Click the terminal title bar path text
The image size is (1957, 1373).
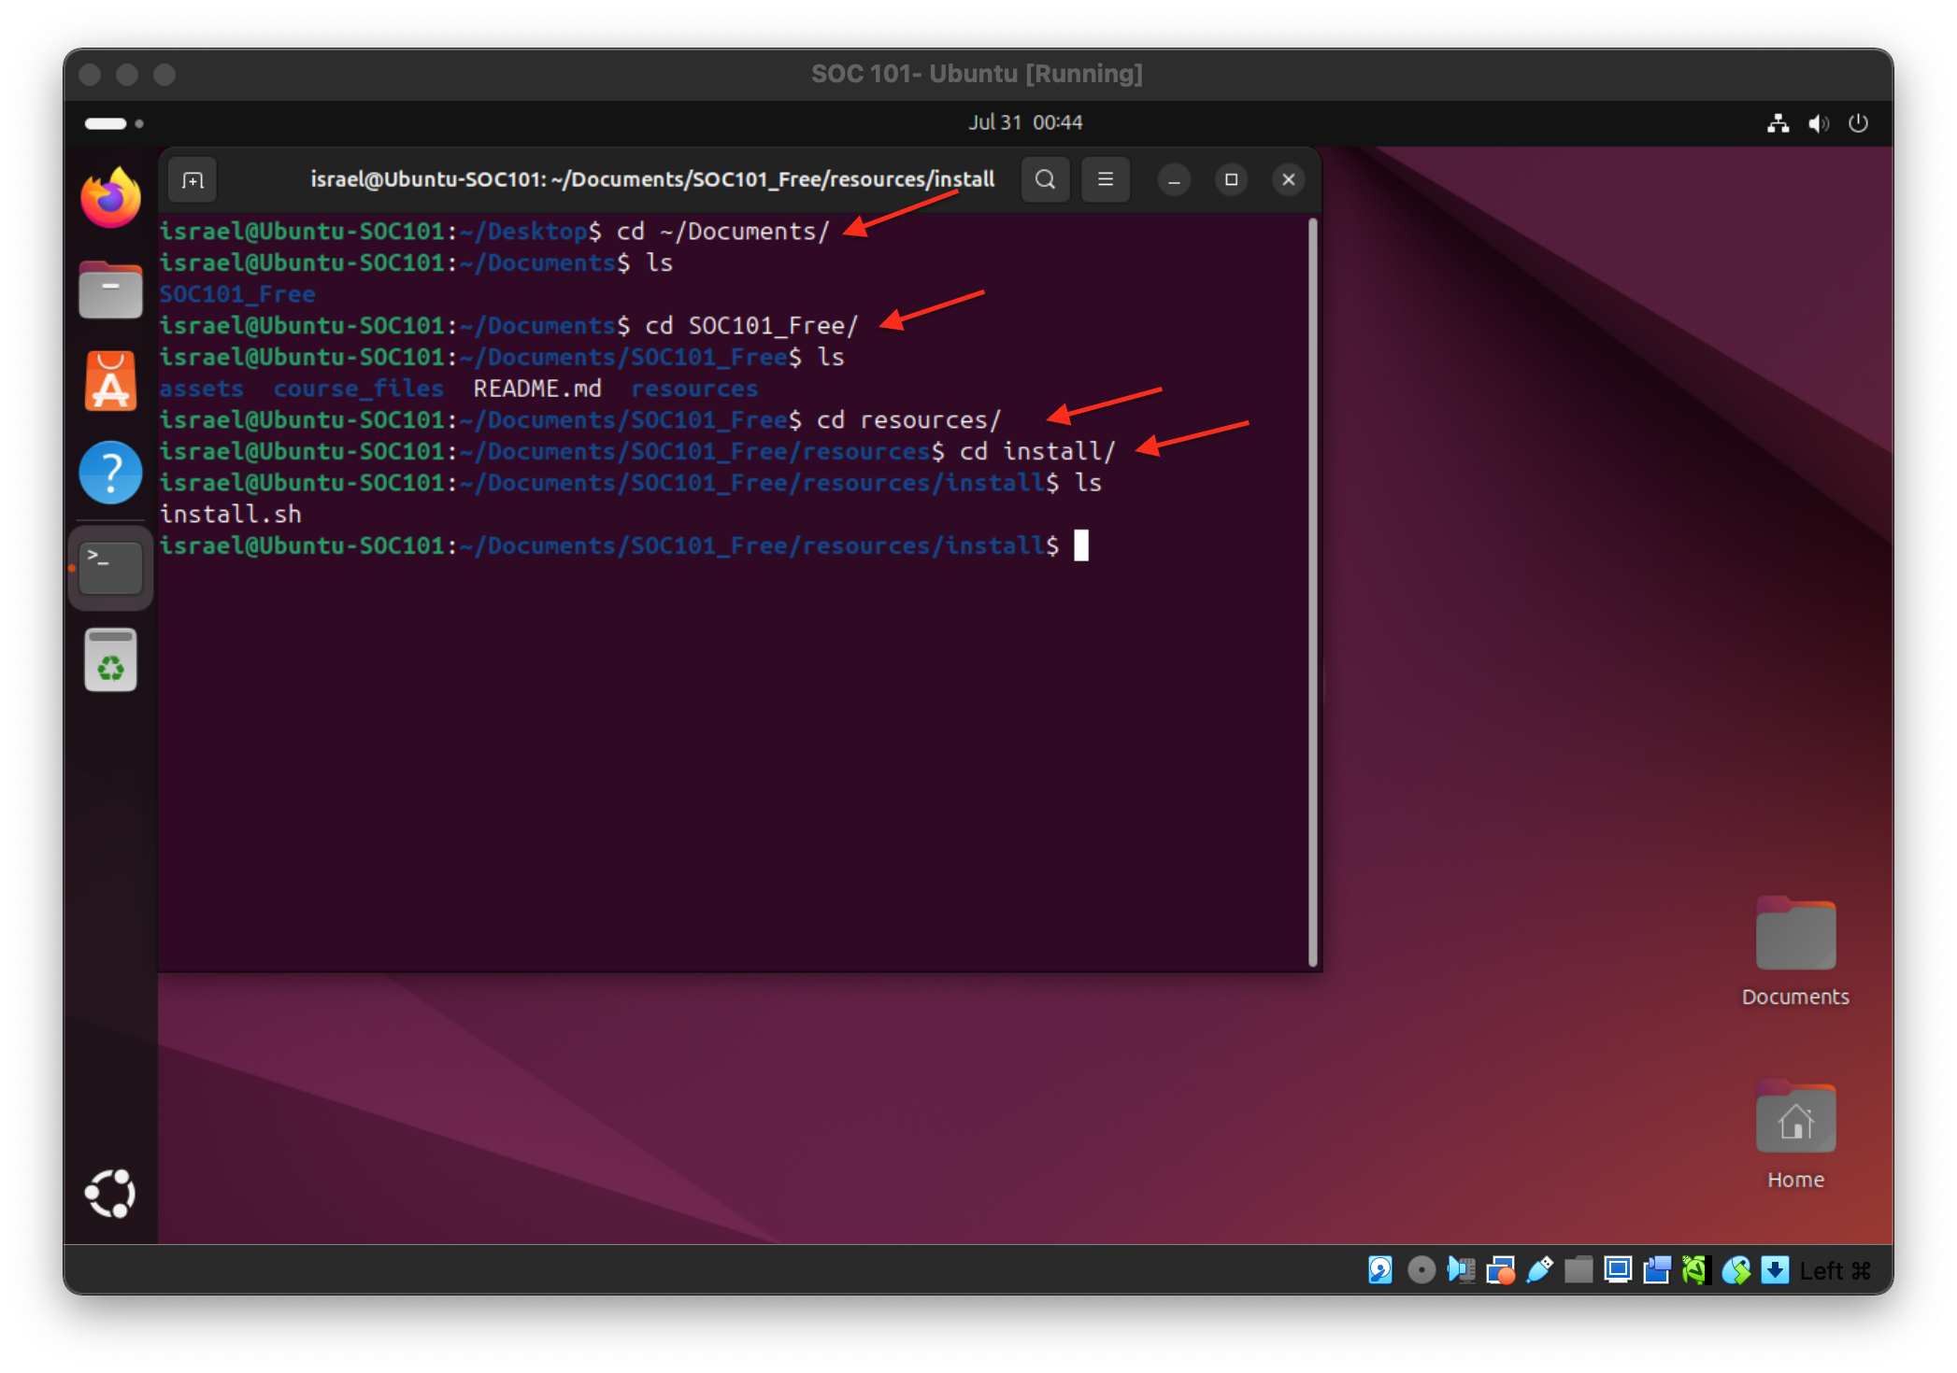tap(652, 179)
